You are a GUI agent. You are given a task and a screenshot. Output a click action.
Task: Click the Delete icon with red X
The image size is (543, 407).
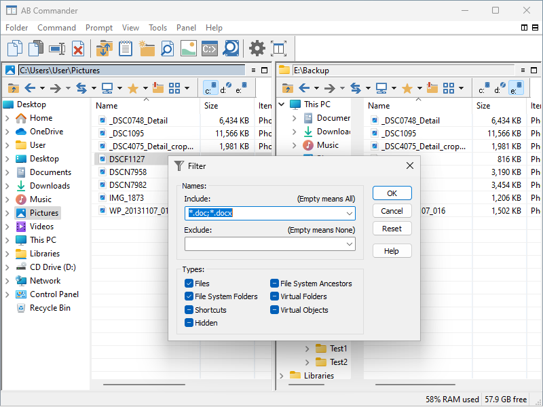click(x=78, y=48)
